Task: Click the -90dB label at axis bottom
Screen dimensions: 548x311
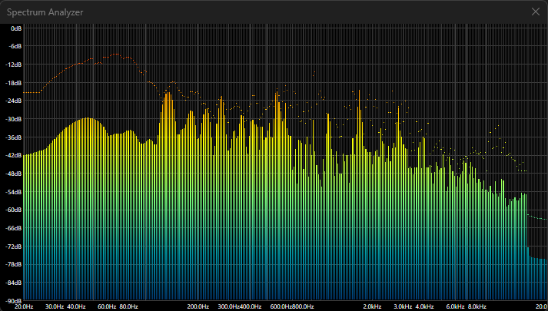Action: pyautogui.click(x=14, y=300)
